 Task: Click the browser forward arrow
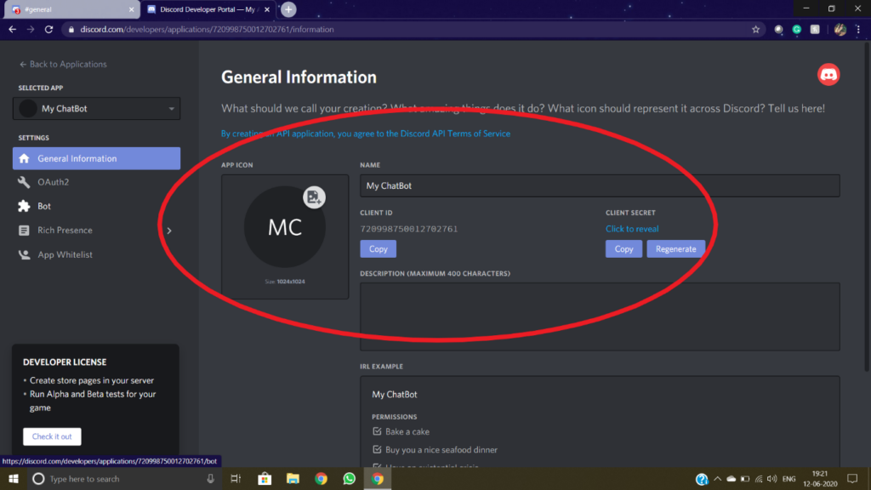31,30
